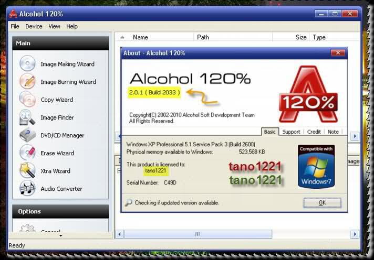Image resolution: width=374 pixels, height=260 pixels.
Task: Open the Help menu
Action: (x=72, y=26)
